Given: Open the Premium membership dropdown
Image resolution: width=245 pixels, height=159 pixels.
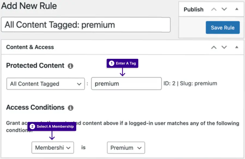Looking at the screenshot, I should pos(126,148).
